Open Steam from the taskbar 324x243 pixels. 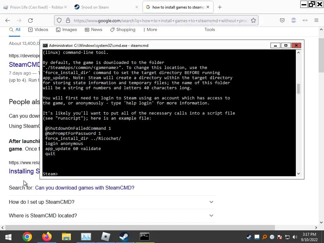coord(124,237)
